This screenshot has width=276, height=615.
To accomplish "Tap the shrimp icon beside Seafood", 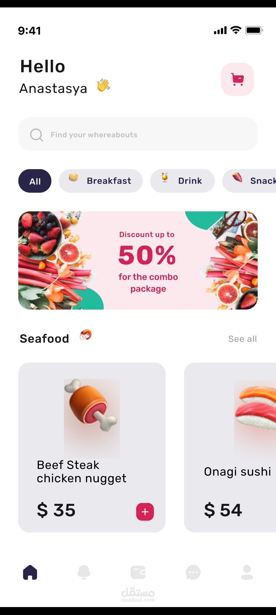I will (x=86, y=335).
